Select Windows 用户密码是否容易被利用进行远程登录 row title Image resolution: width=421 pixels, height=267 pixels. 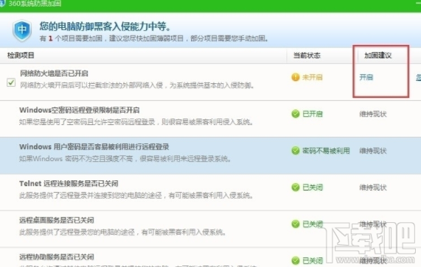pyautogui.click(x=94, y=147)
